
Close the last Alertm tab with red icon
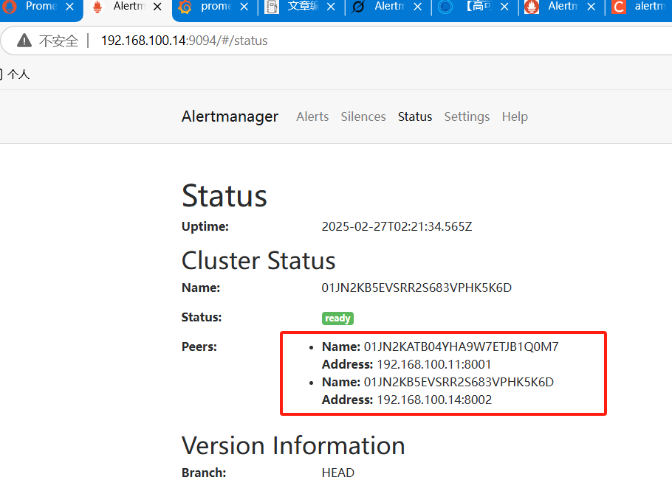pos(592,7)
